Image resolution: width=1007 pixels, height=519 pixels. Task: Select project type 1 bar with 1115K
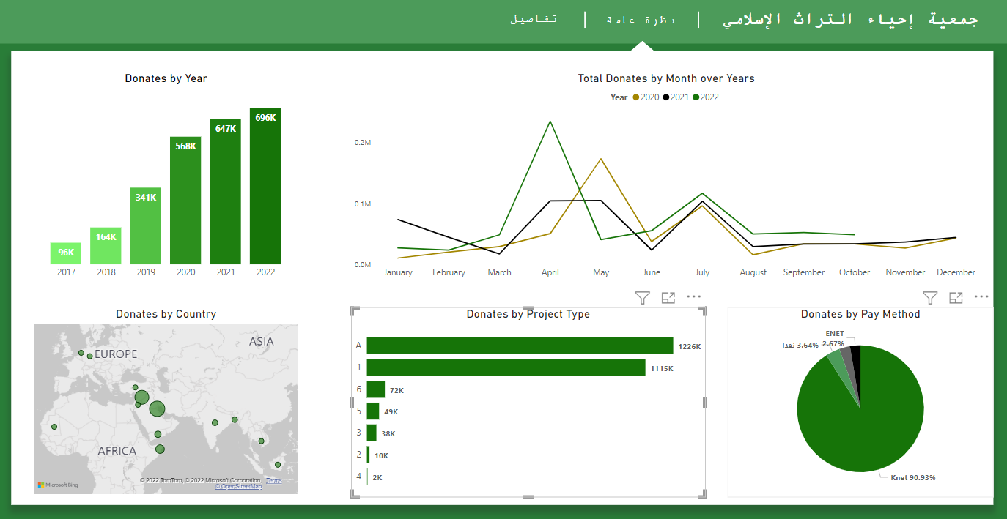(506, 368)
